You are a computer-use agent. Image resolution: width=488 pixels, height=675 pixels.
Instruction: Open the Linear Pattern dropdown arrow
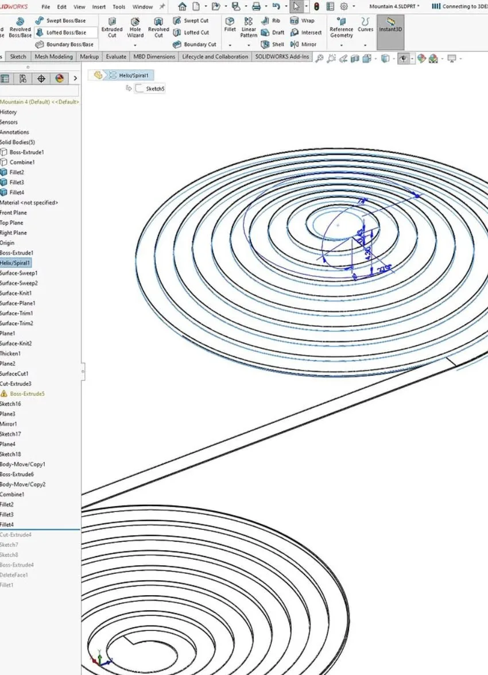click(248, 45)
